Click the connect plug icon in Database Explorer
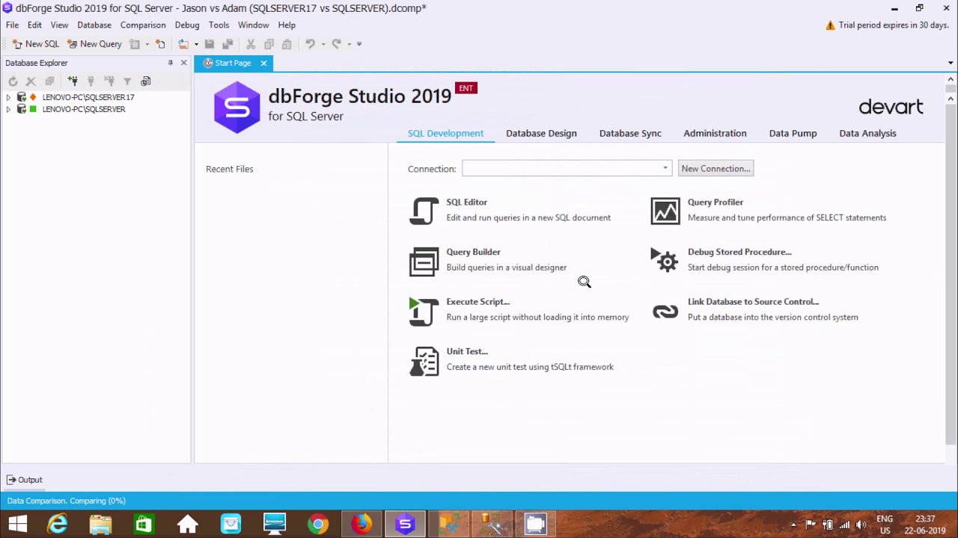958x538 pixels. pyautogui.click(x=91, y=81)
